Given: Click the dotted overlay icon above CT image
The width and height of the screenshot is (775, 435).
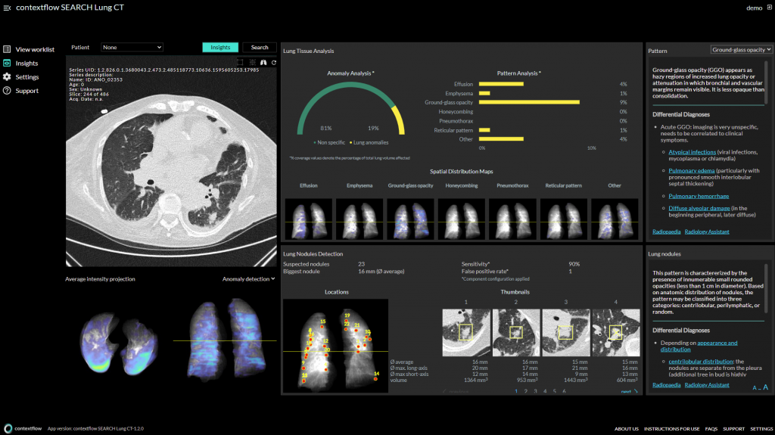Looking at the screenshot, I should click(x=253, y=62).
